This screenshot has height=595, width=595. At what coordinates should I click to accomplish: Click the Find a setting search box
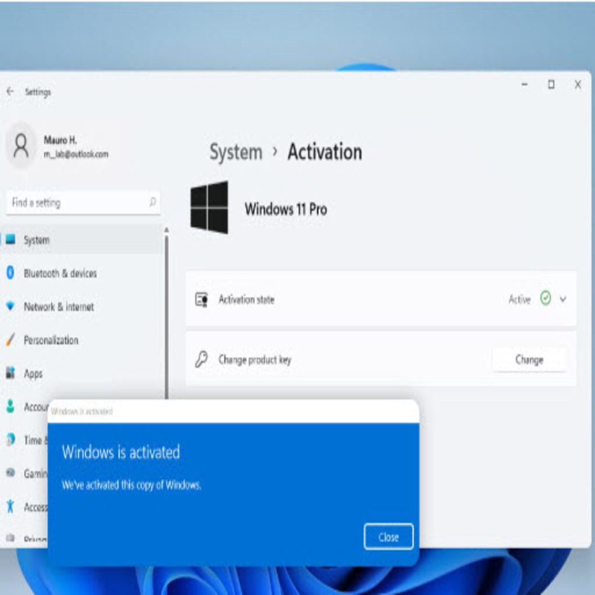[76, 202]
